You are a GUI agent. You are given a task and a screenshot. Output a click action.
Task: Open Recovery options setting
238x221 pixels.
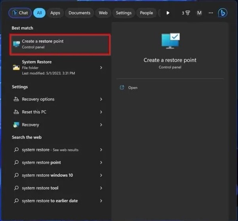pos(60,99)
